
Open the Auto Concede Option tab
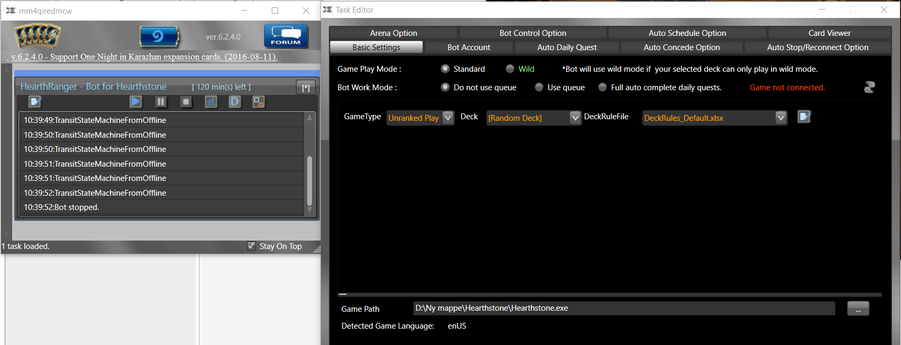tap(682, 47)
